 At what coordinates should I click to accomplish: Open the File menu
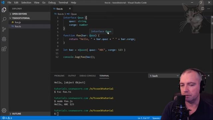9,3
